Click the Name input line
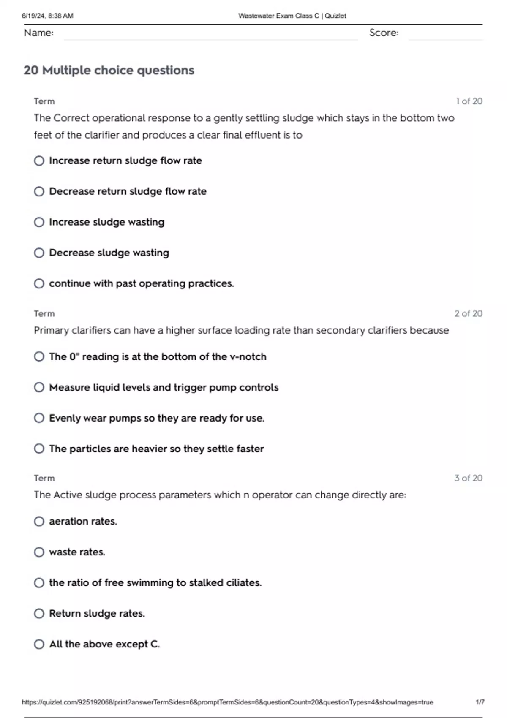The image size is (507, 718). (x=210, y=34)
